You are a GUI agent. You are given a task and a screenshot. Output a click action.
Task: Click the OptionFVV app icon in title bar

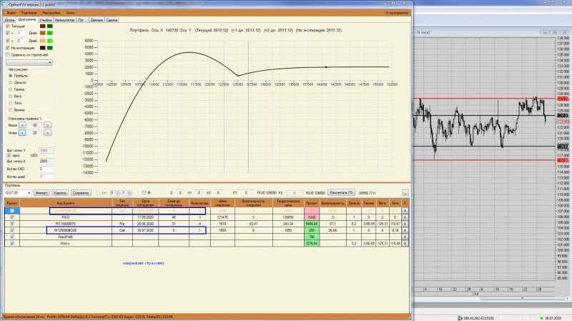[x=5, y=4]
